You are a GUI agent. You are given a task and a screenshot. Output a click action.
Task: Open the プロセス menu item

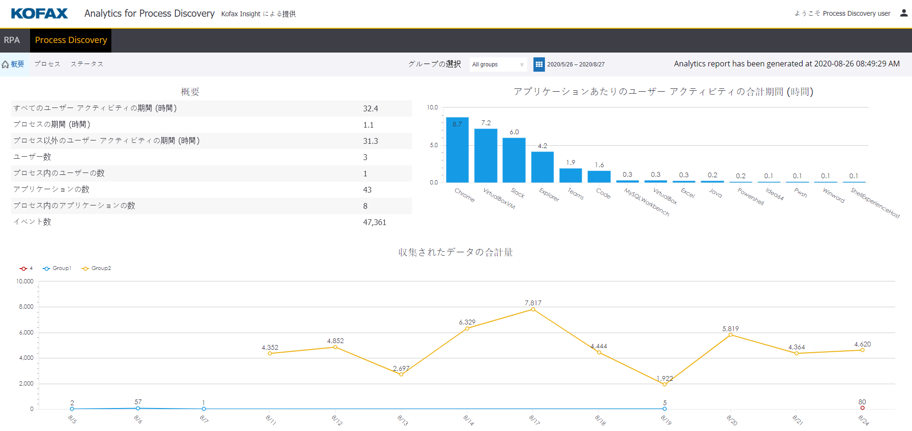47,64
